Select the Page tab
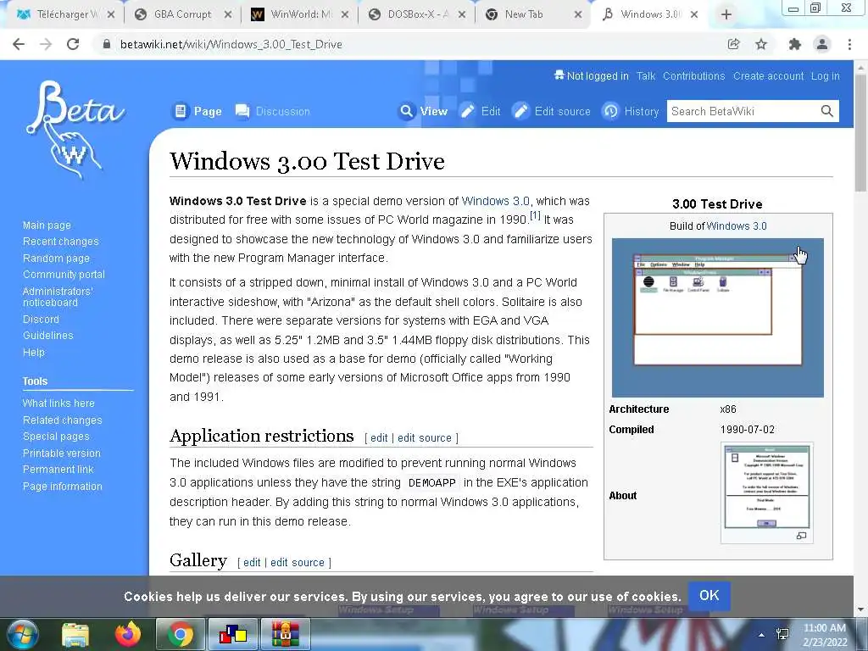868x651 pixels. [197, 111]
